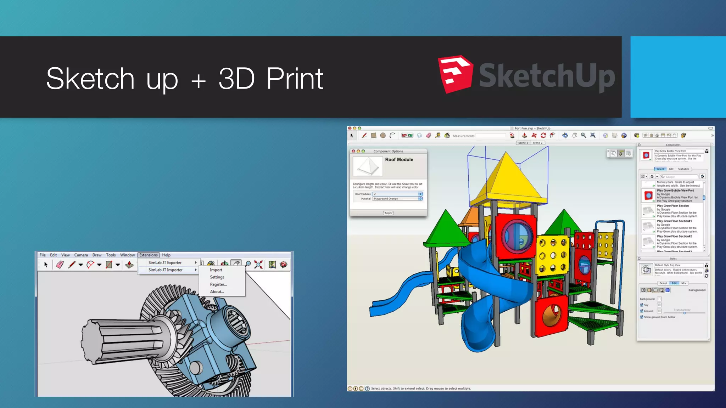The height and width of the screenshot is (408, 726).
Task: Click Register... in the SimLab submenu
Action: point(218,284)
